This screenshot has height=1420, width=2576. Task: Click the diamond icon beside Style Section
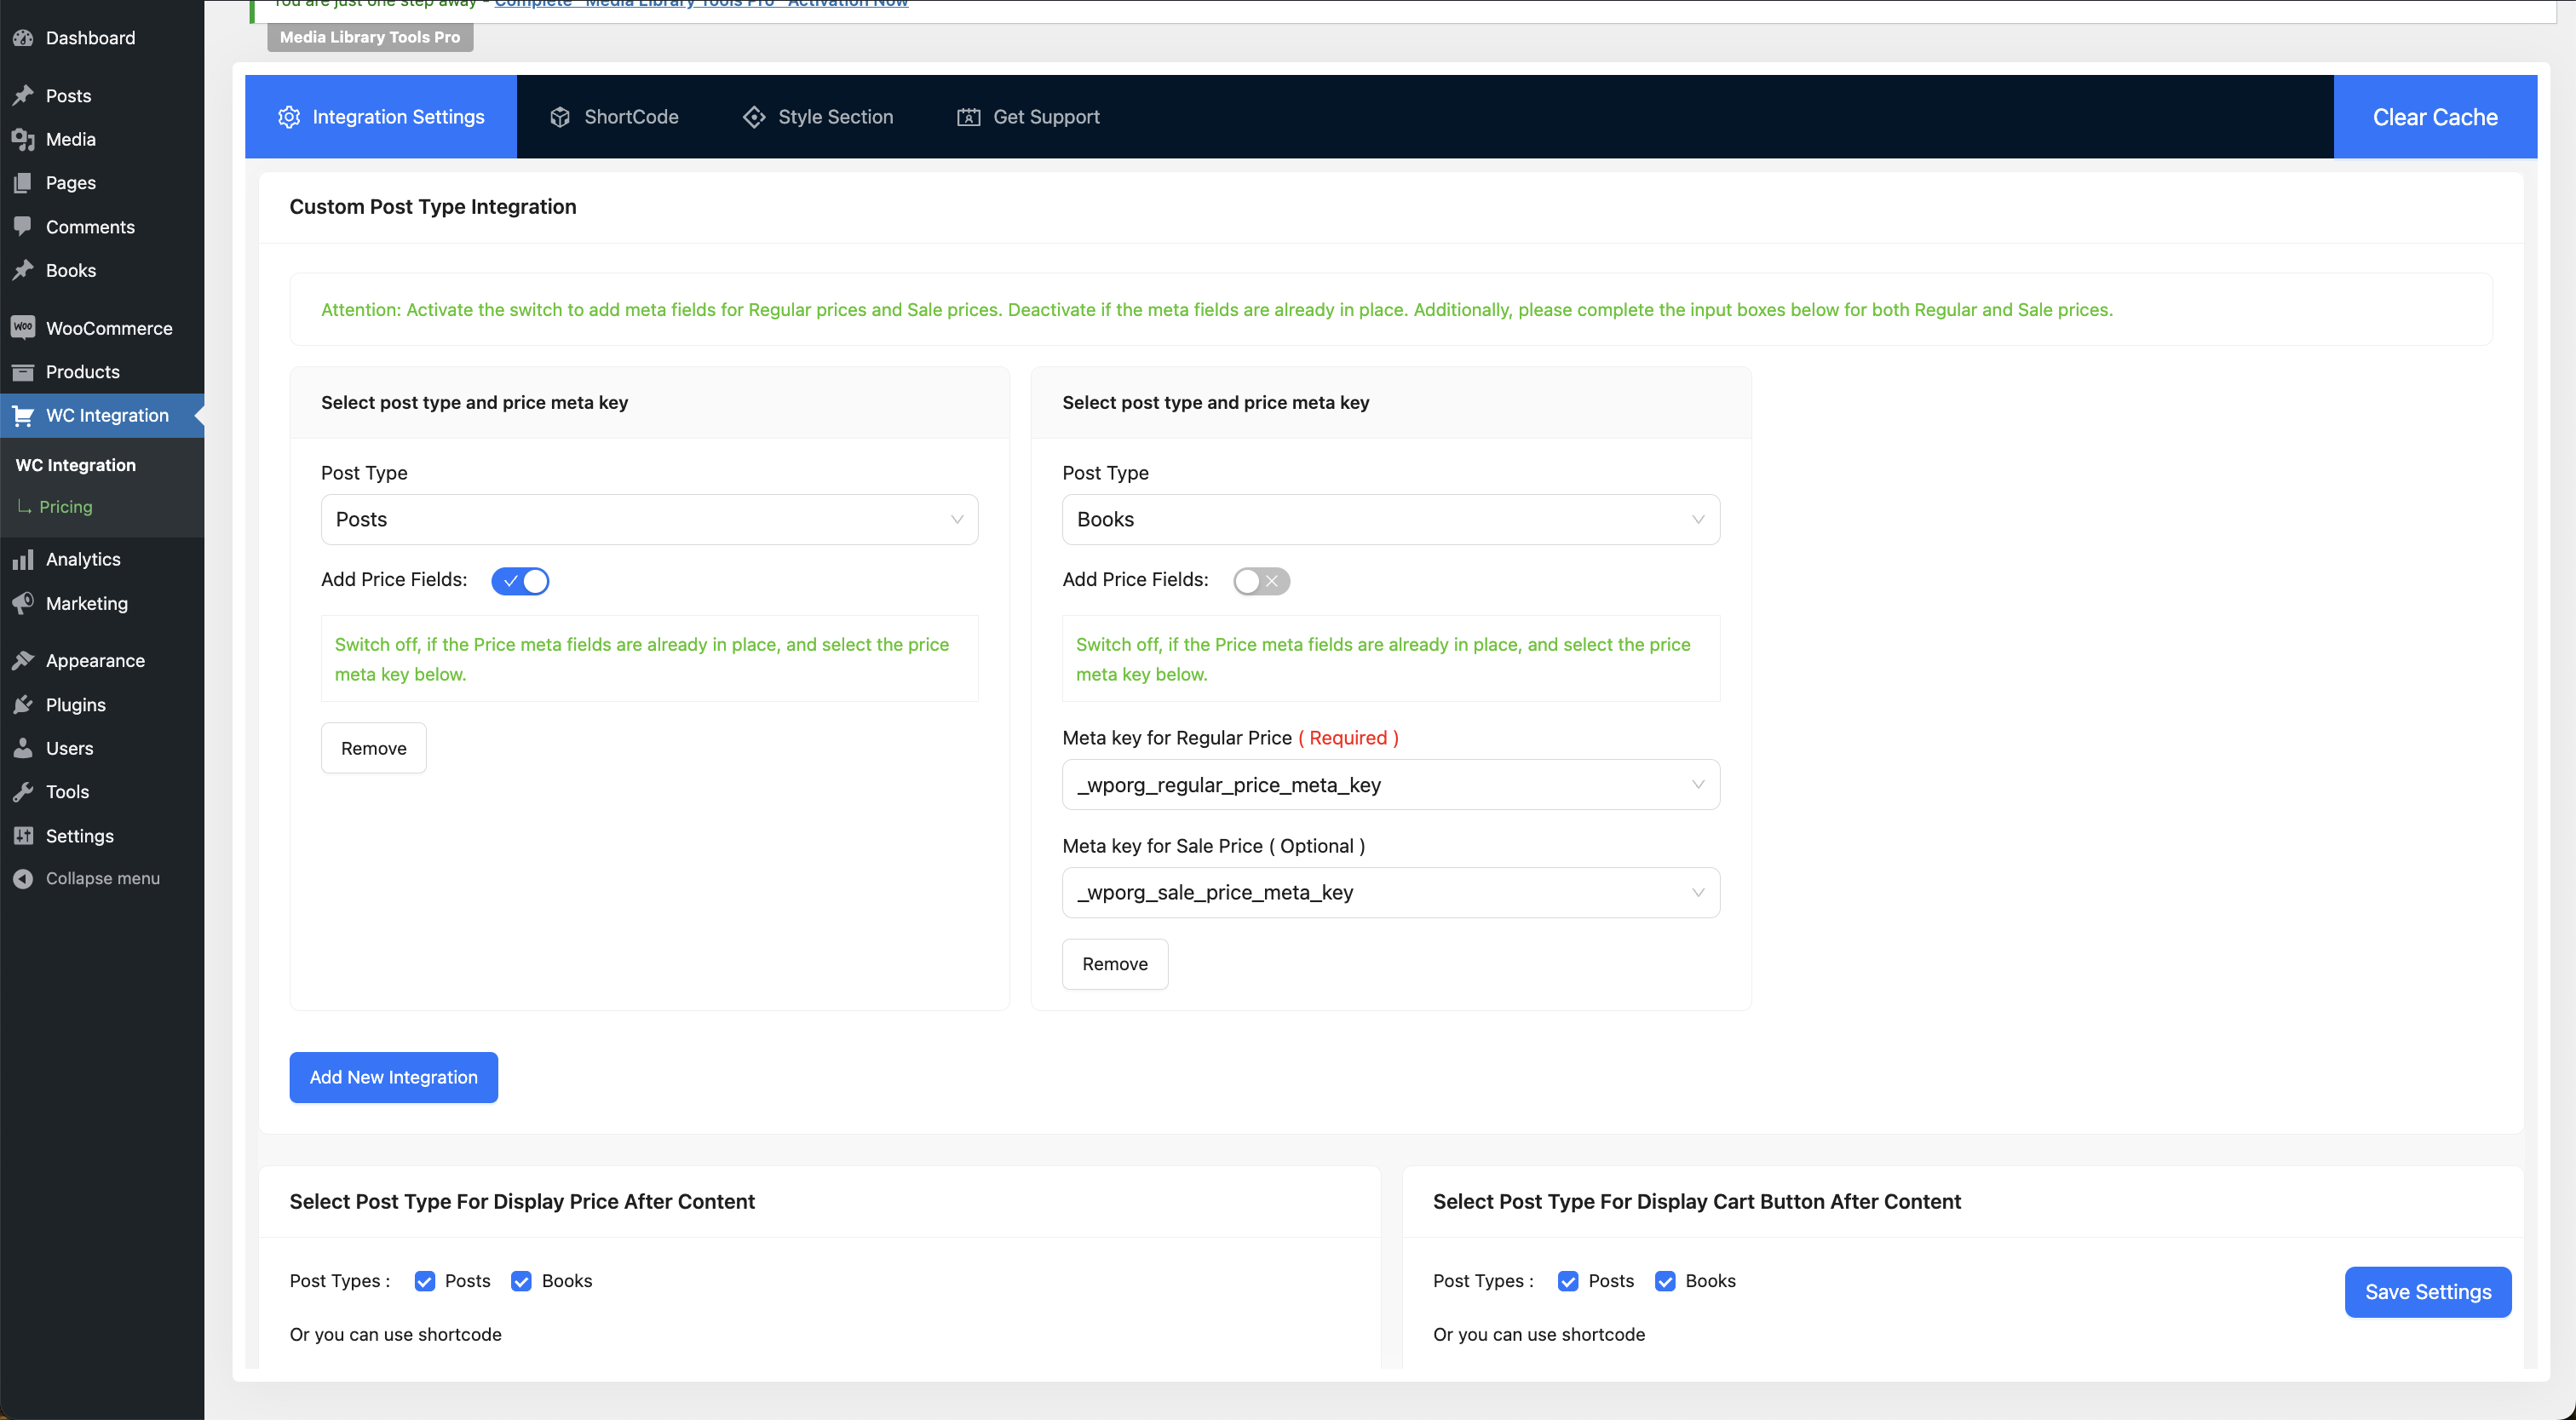coord(754,117)
